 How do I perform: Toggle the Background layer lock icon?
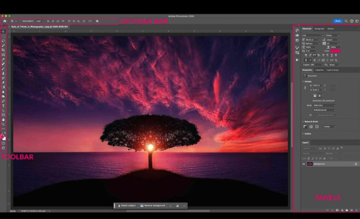[x=356, y=164]
